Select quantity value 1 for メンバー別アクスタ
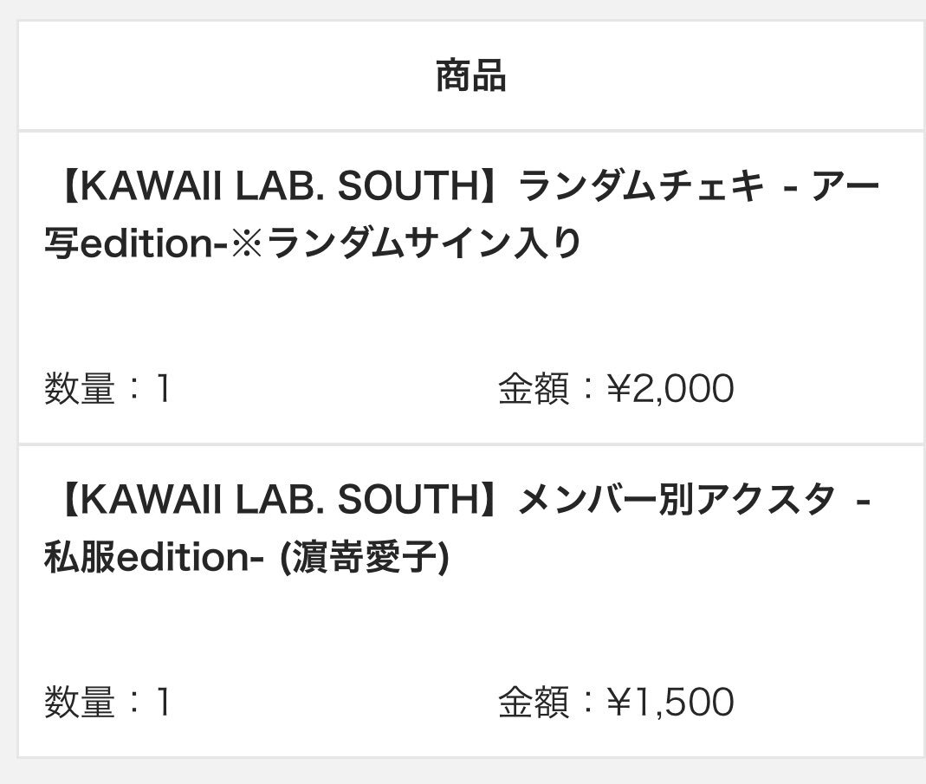926x784 pixels. 162,703
